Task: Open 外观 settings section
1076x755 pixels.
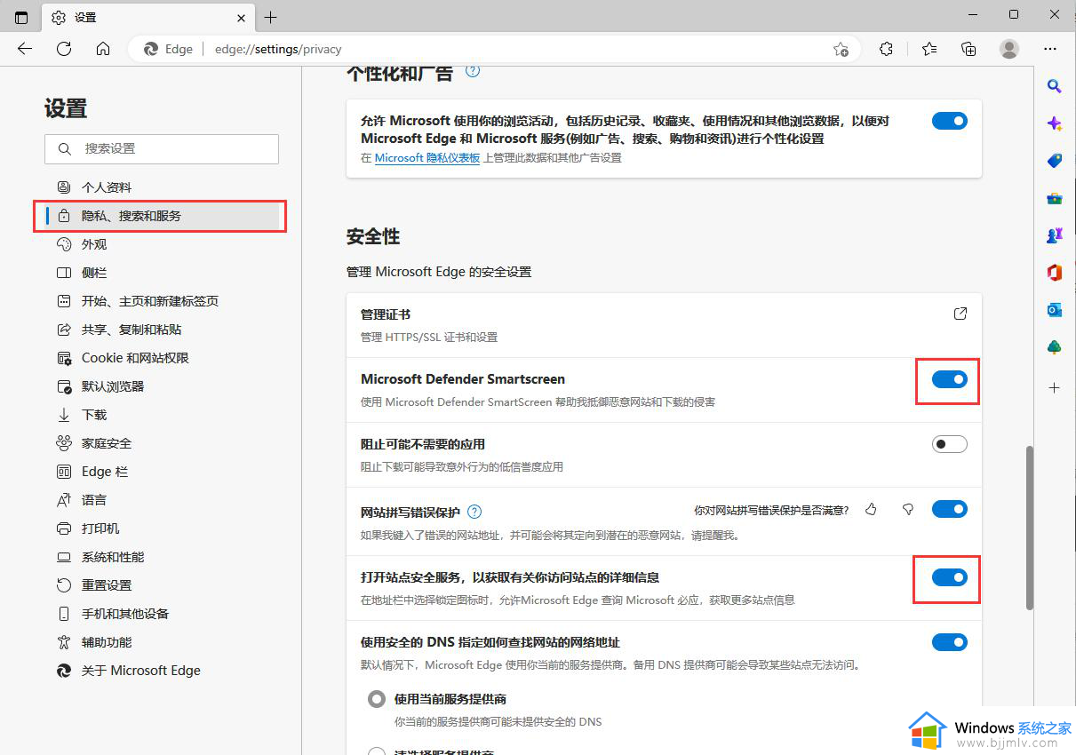Action: [162, 244]
